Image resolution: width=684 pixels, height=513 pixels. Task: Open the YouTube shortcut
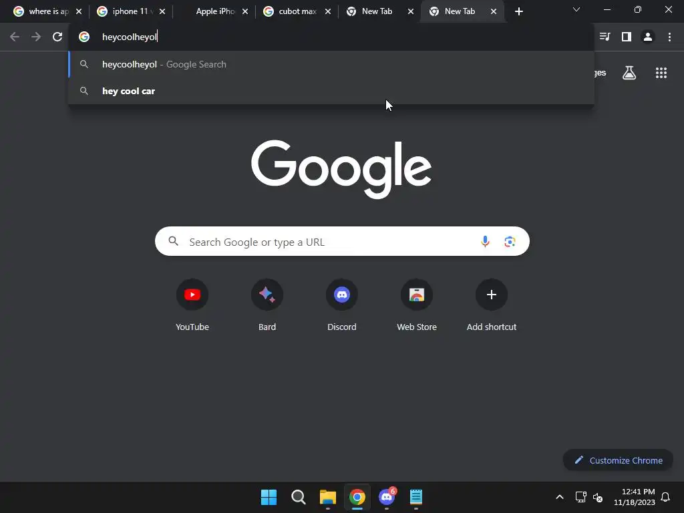pos(192,305)
